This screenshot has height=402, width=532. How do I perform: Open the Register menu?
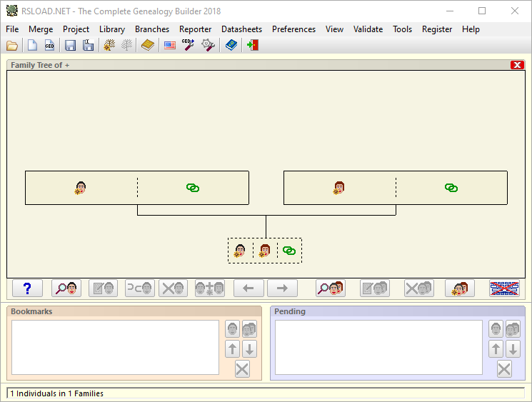pos(437,29)
